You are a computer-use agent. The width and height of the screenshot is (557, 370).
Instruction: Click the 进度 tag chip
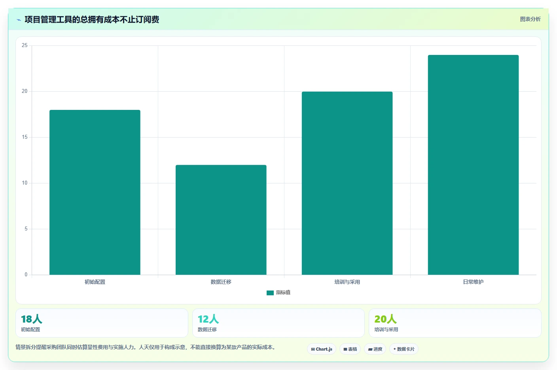[x=375, y=349]
